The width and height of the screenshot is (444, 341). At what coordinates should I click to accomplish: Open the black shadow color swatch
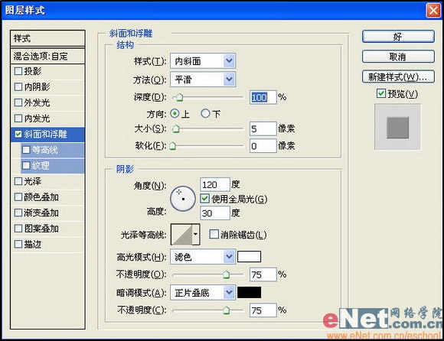pyautogui.click(x=250, y=293)
